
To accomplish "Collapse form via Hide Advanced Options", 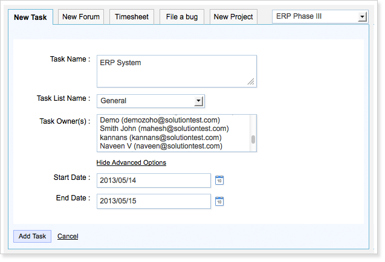I will pyautogui.click(x=131, y=162).
